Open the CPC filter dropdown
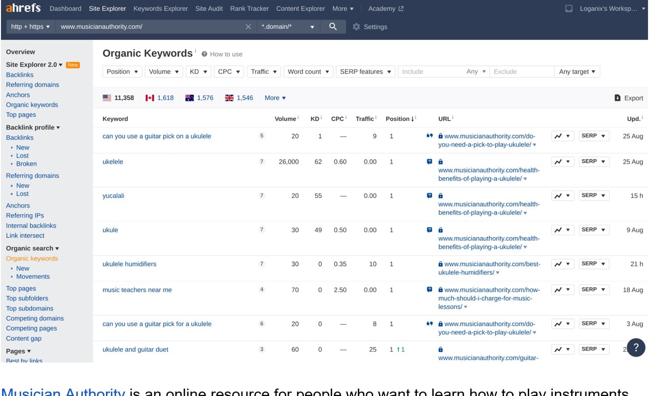 coord(229,72)
